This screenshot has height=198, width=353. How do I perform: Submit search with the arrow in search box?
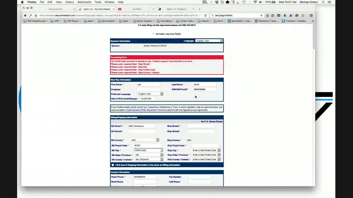(x=261, y=15)
